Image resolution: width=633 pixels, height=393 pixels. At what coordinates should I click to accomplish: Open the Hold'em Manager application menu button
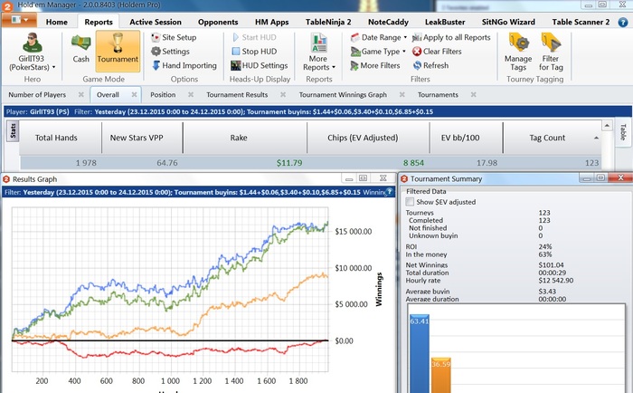tap(19, 20)
